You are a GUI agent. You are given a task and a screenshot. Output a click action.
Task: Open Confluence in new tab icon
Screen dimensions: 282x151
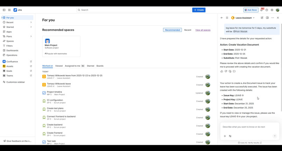(31, 61)
